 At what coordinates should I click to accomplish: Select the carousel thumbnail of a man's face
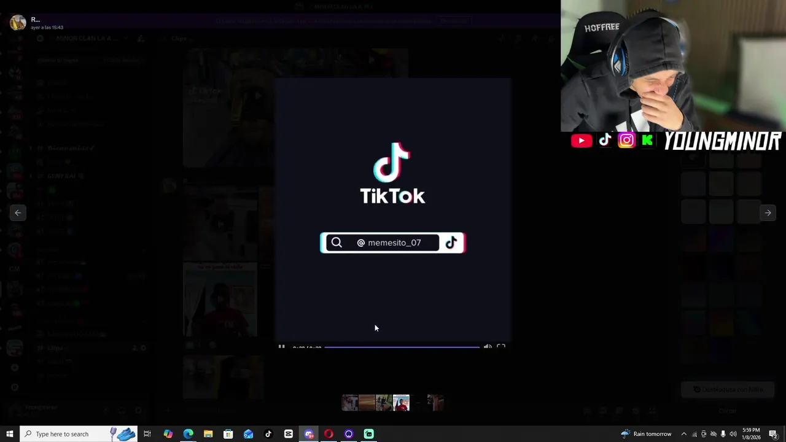click(x=350, y=403)
